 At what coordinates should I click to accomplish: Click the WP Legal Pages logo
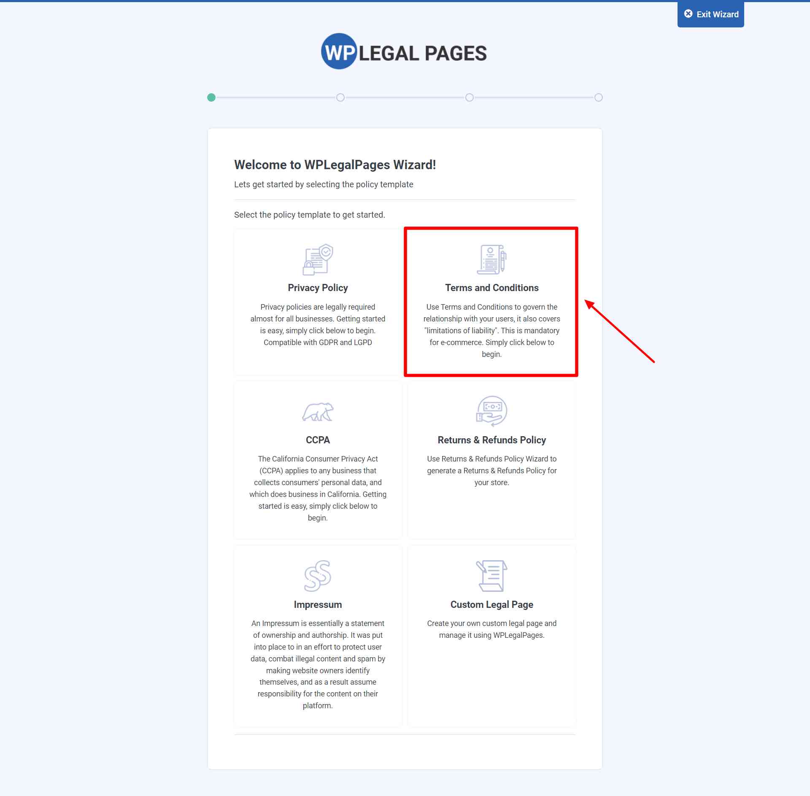coord(404,51)
